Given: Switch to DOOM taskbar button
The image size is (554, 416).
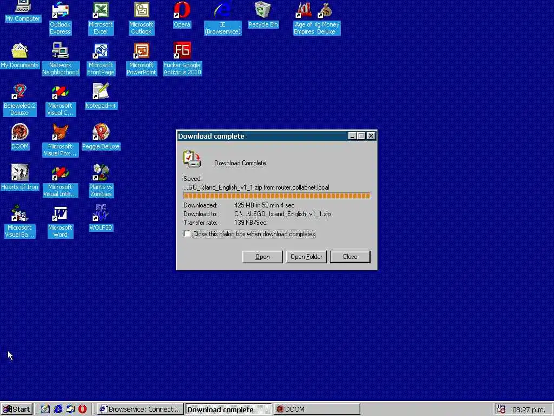Looking at the screenshot, I should [x=316, y=409].
